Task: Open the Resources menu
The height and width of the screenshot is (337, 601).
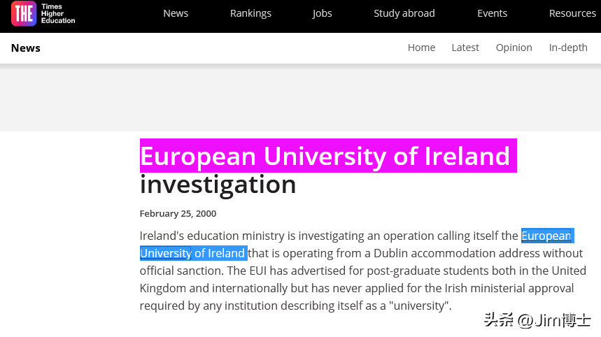Action: pyautogui.click(x=572, y=13)
